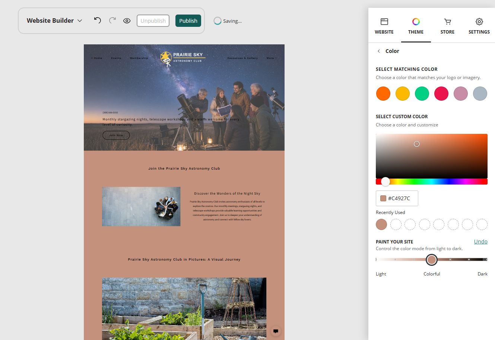This screenshot has width=495, height=340.
Task: Select the crimson red matching color swatch
Action: (441, 94)
